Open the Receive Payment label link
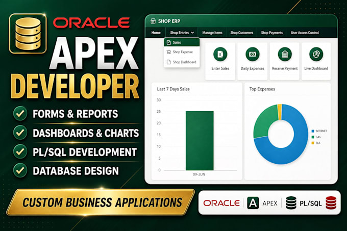The image size is (347, 231). pyautogui.click(x=285, y=68)
